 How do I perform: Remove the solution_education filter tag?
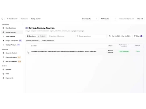[x=54, y=41]
